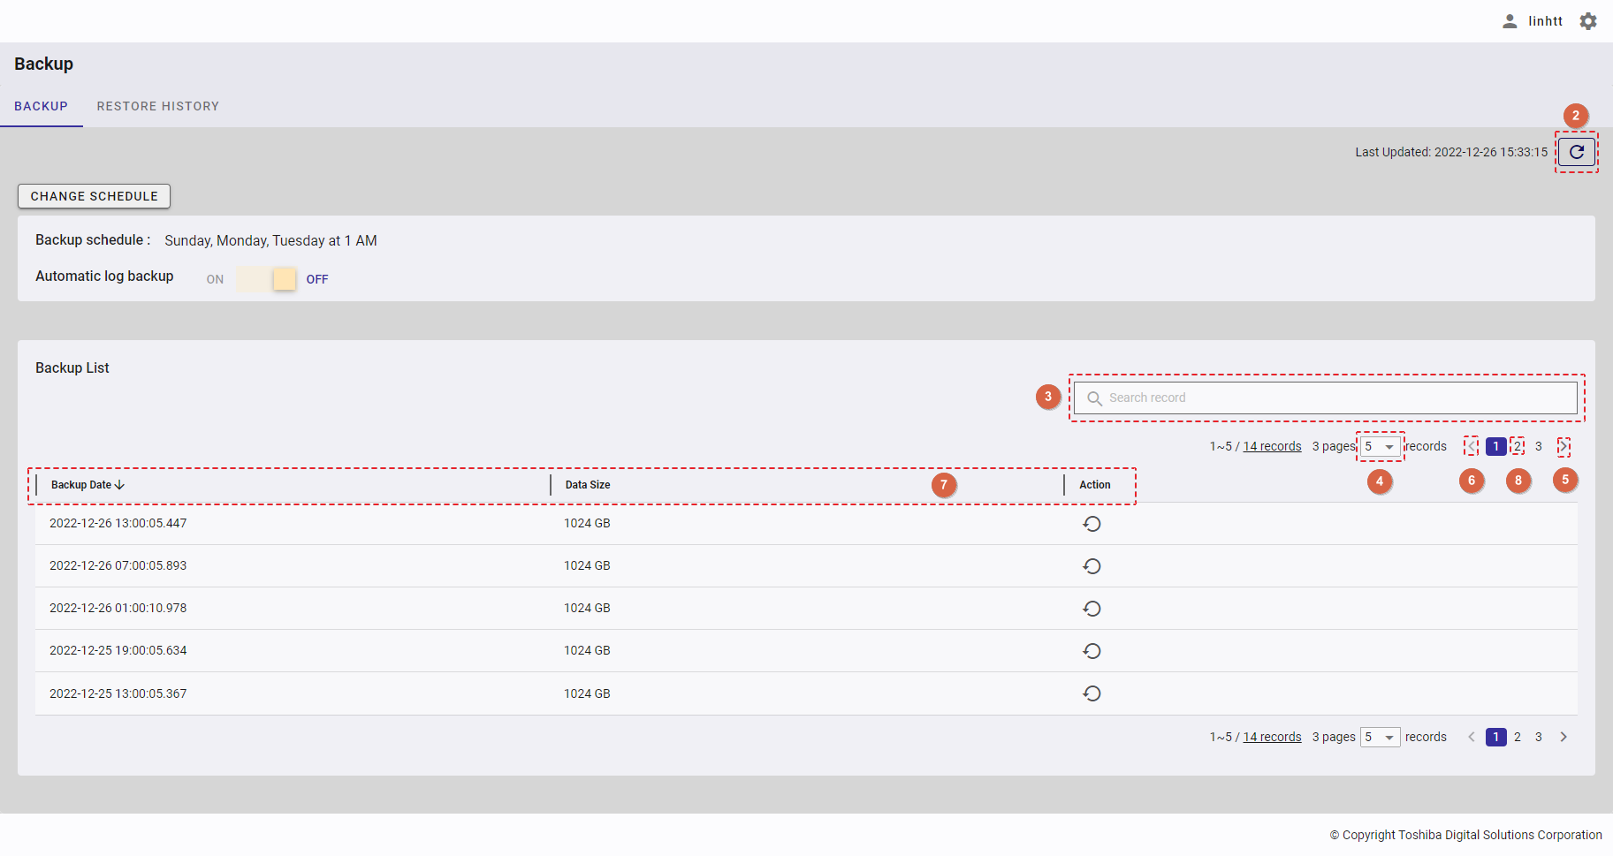Click the user profile icon next to linhtt
1613x856 pixels.
tap(1510, 21)
